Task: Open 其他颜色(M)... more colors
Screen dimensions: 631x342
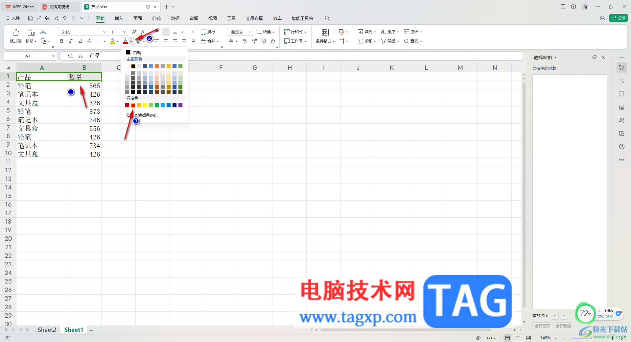Action: [x=143, y=115]
